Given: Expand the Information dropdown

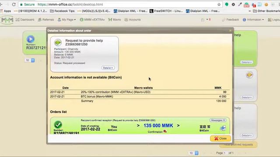Looking at the screenshot, I should coord(253,20).
